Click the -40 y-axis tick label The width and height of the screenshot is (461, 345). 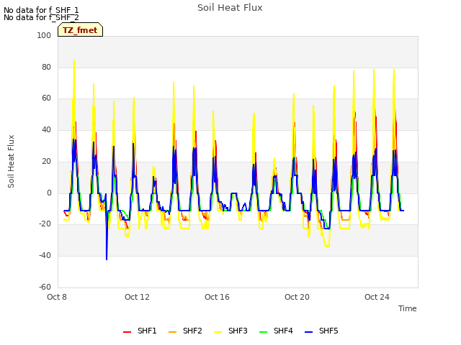[45, 256]
